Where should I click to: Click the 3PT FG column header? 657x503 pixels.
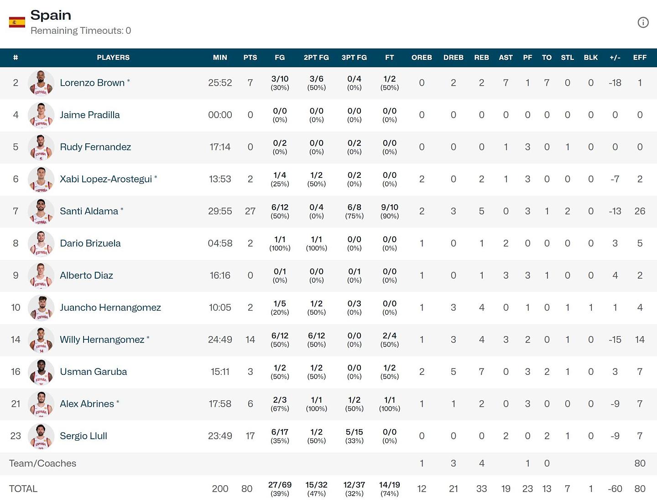354,57
